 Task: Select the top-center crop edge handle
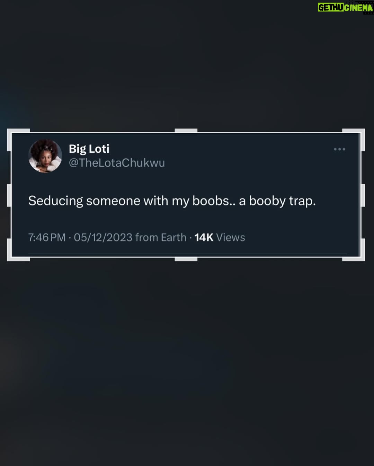click(x=186, y=130)
